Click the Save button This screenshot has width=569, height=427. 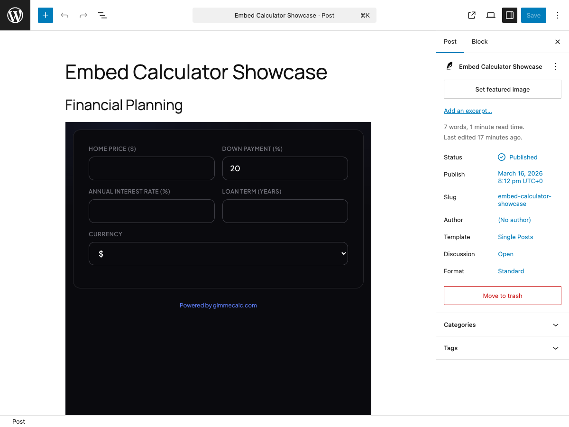click(533, 15)
